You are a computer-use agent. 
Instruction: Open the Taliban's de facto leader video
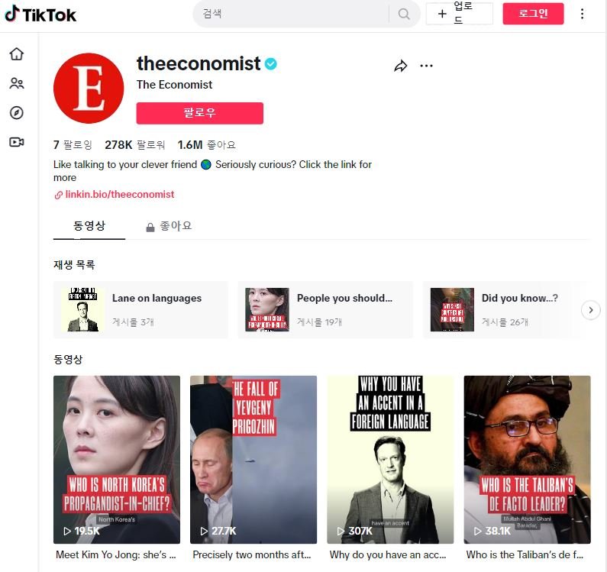click(x=527, y=460)
